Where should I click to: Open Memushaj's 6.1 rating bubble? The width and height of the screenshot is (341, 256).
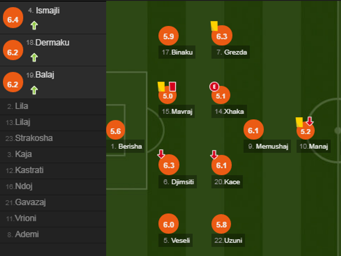coord(253,130)
